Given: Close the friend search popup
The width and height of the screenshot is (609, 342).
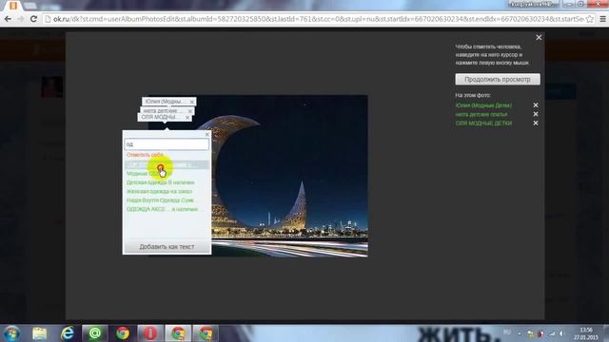Looking at the screenshot, I should click(207, 134).
